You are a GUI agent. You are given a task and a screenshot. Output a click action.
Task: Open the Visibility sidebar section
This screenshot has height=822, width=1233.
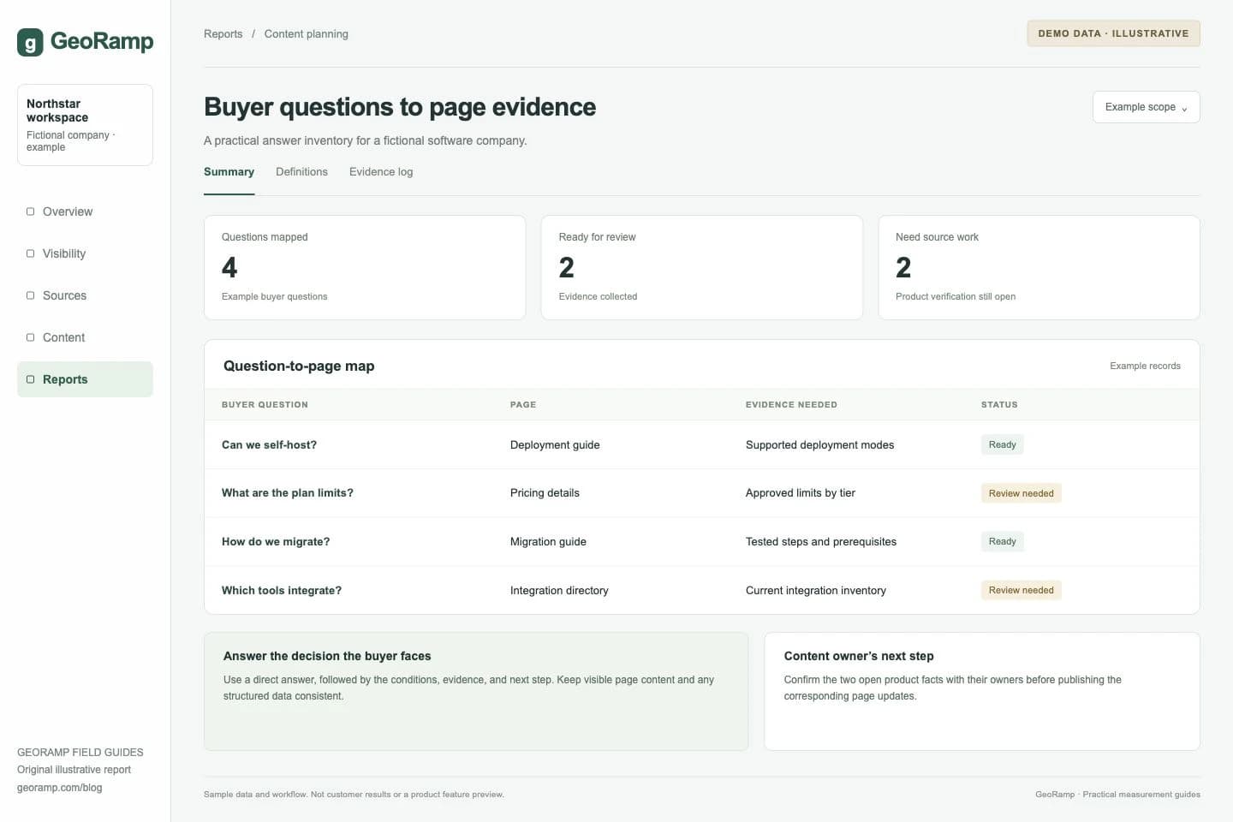pyautogui.click(x=85, y=253)
